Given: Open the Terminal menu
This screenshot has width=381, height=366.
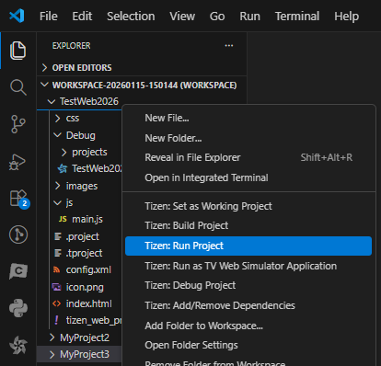Looking at the screenshot, I should point(297,17).
